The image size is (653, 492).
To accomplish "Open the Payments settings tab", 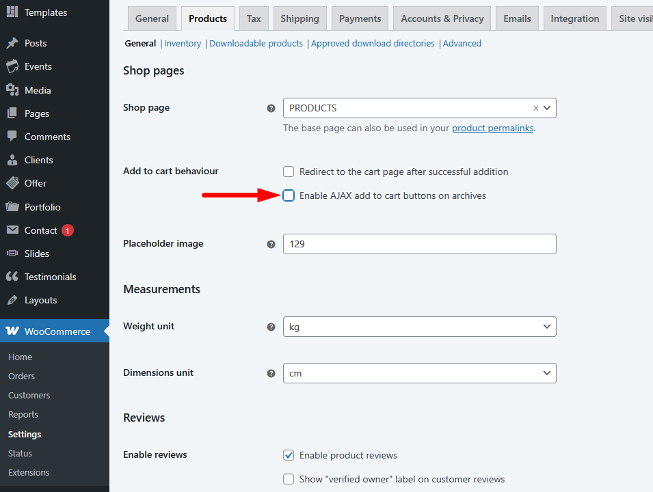I will pos(360,18).
